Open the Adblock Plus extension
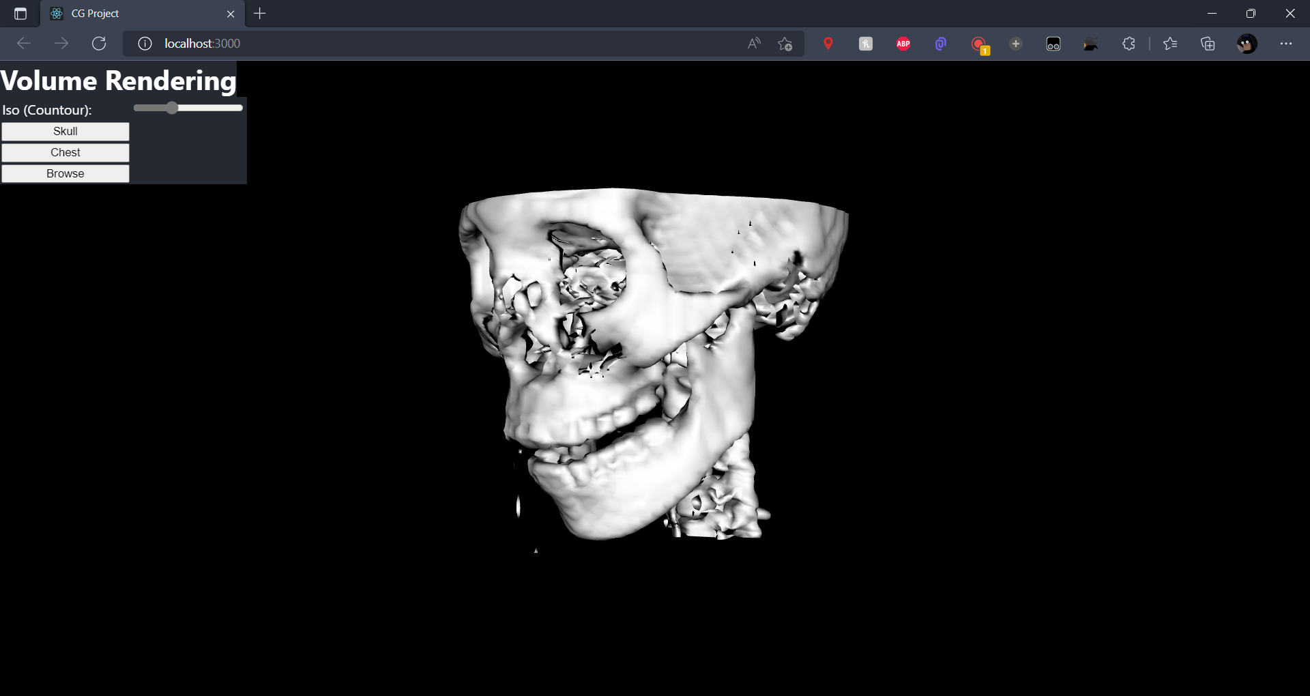 (x=903, y=43)
